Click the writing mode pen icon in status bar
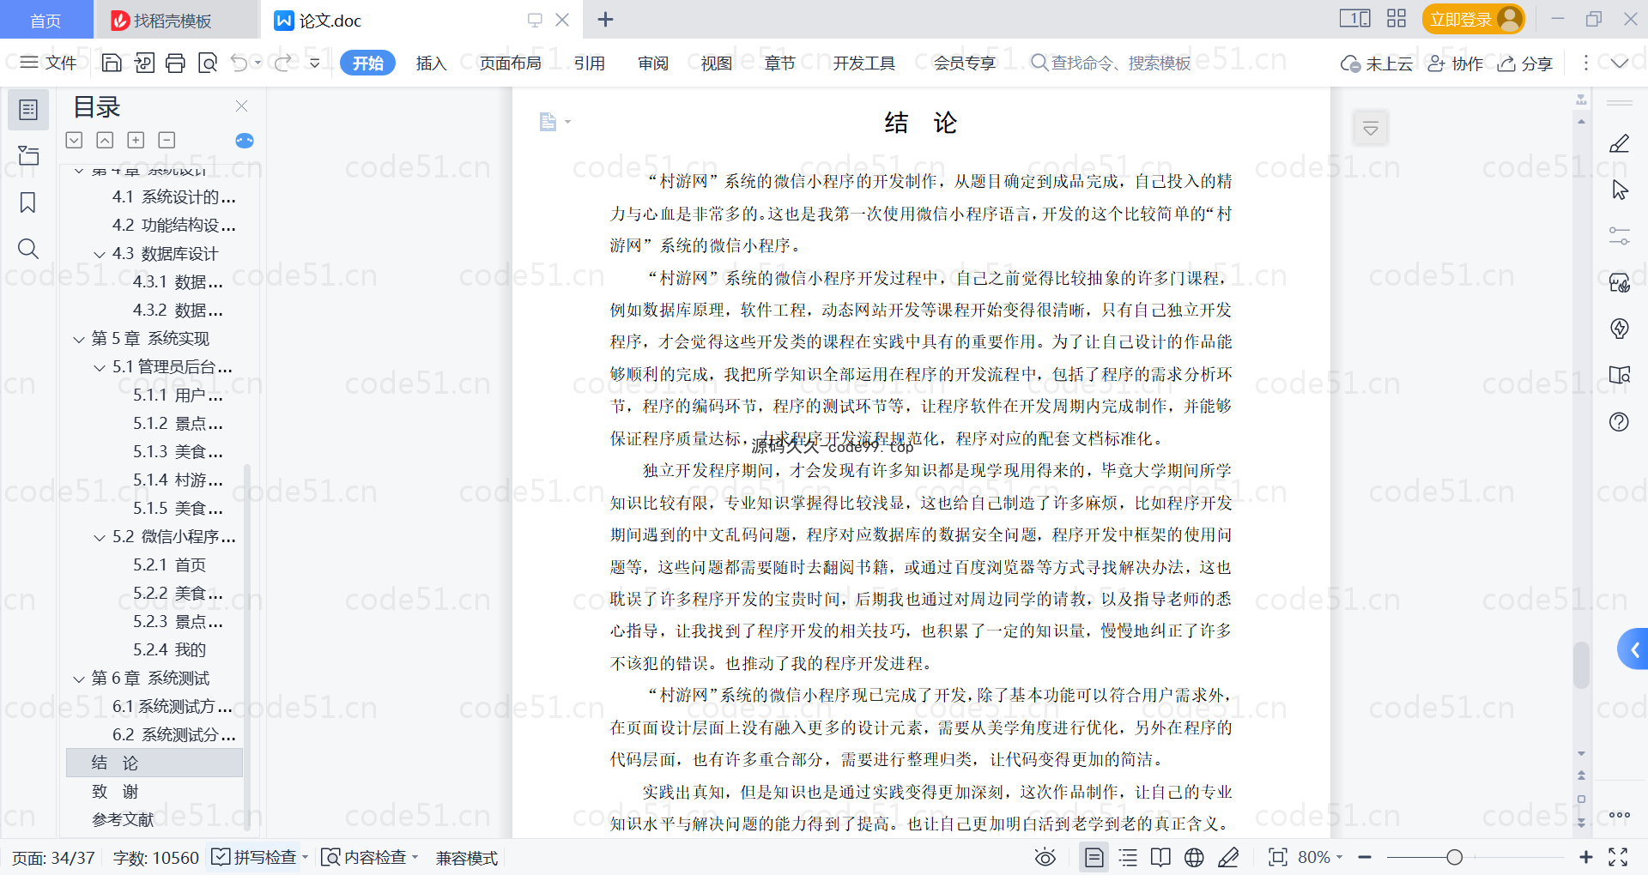1648x875 pixels. 1228,857
